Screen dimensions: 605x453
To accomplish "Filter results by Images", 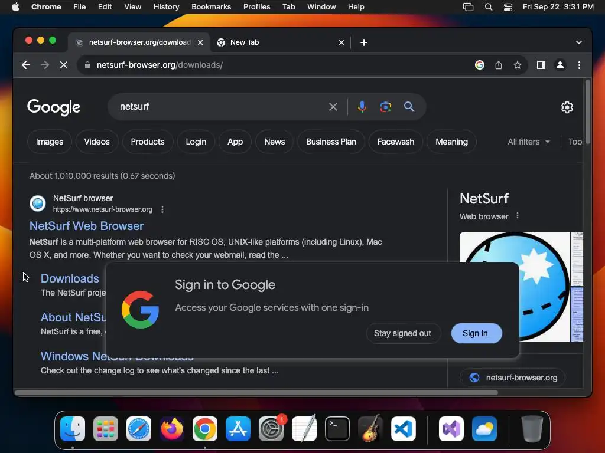I will click(x=50, y=142).
